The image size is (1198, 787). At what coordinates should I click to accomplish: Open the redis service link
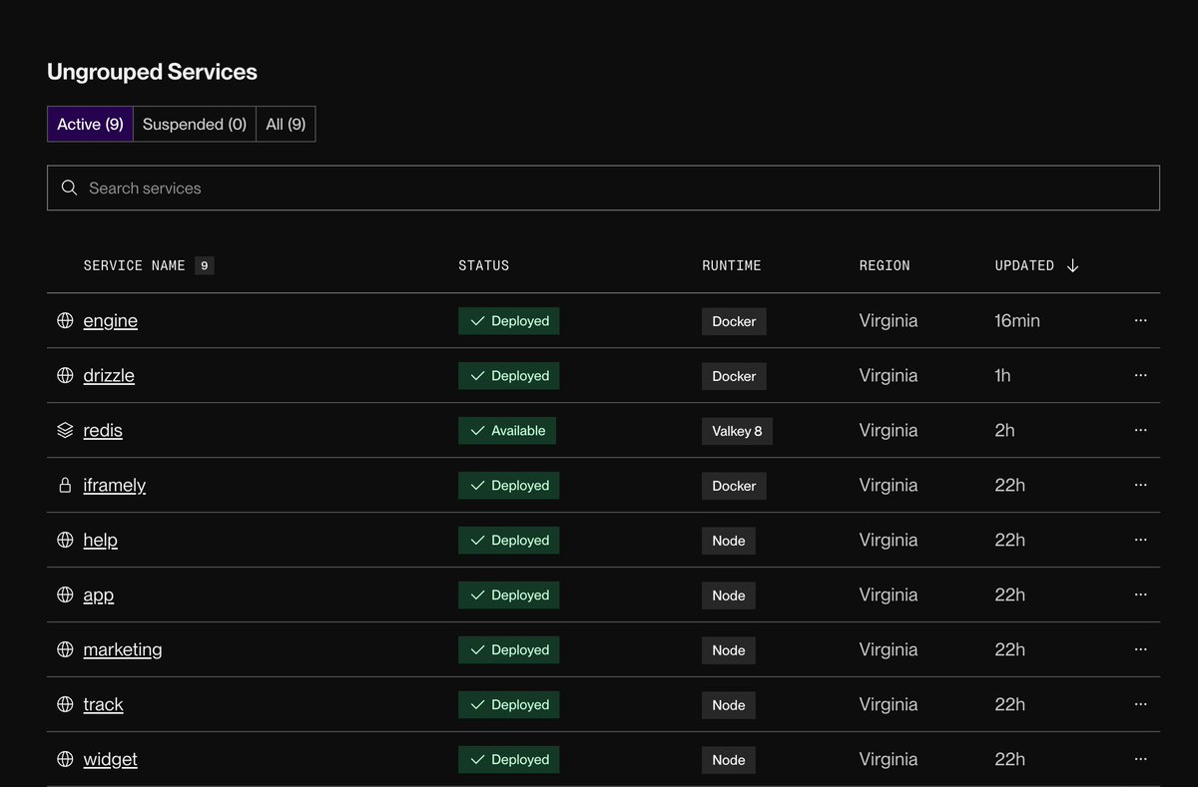pyautogui.click(x=103, y=431)
